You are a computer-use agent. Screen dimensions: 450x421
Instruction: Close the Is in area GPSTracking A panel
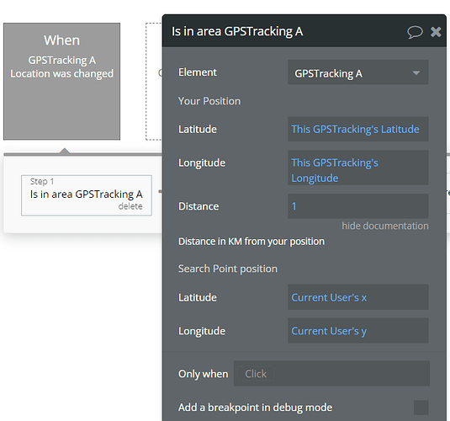[x=436, y=32]
